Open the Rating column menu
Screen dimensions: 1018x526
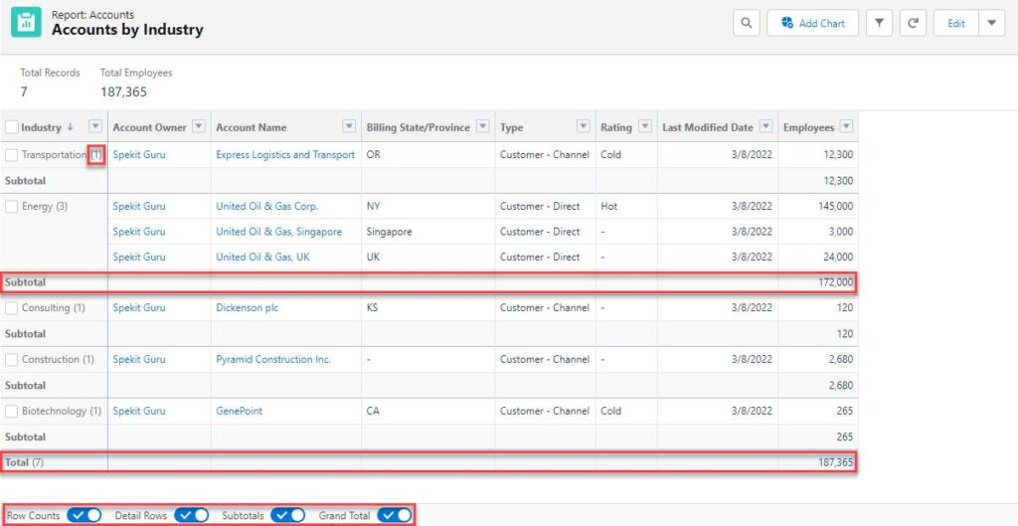click(x=644, y=126)
